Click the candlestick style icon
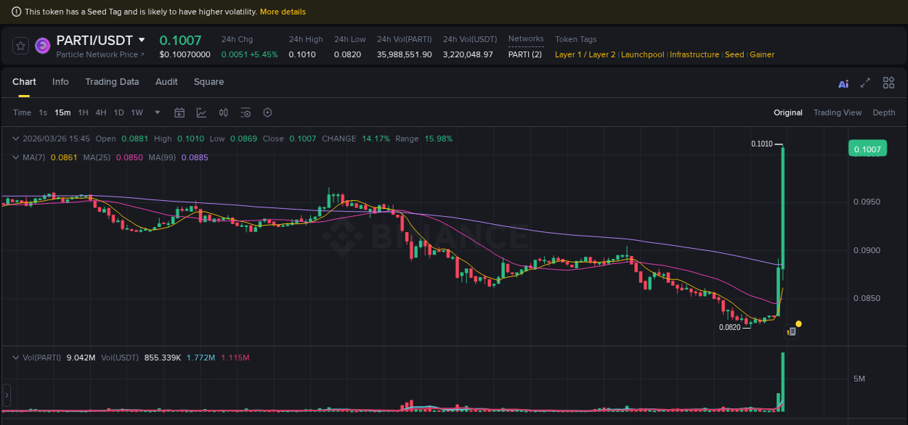This screenshot has width=908, height=425. point(223,112)
